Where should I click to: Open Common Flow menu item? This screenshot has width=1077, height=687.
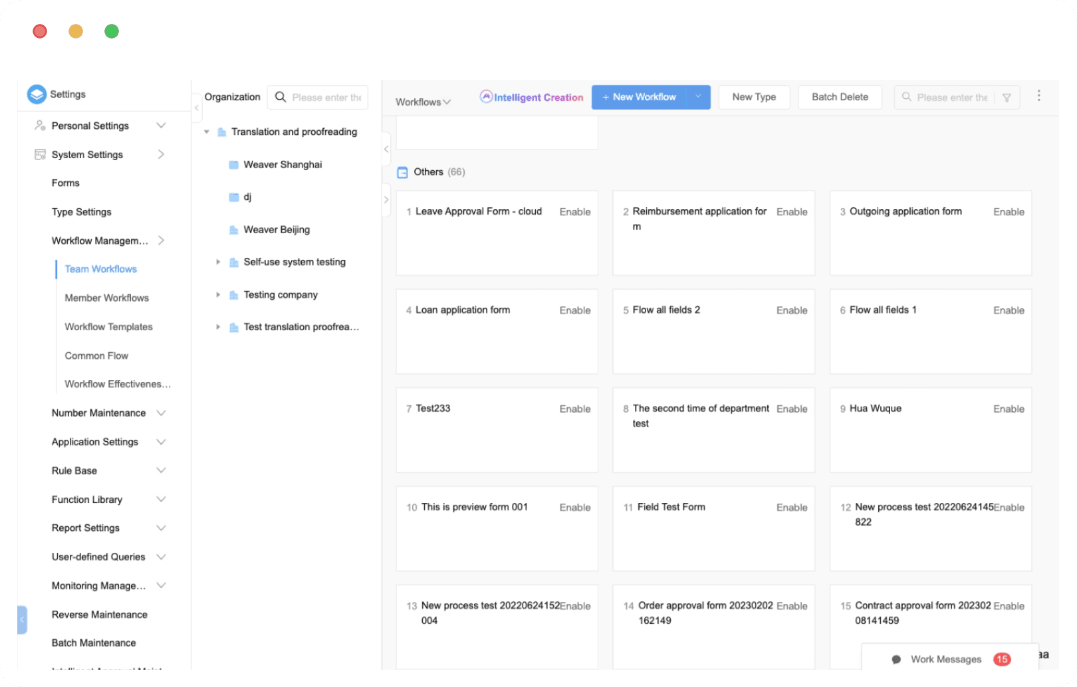pyautogui.click(x=96, y=355)
